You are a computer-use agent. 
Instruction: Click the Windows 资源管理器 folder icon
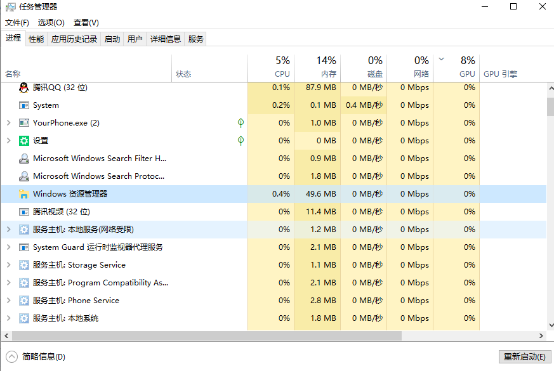[x=23, y=194]
